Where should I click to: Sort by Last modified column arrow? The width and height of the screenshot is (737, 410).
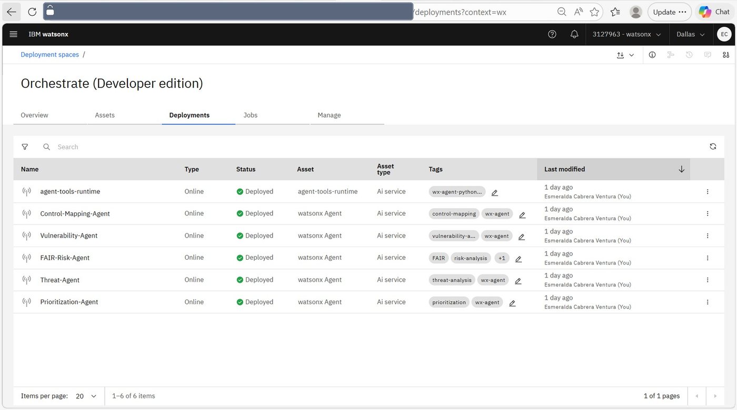681,169
